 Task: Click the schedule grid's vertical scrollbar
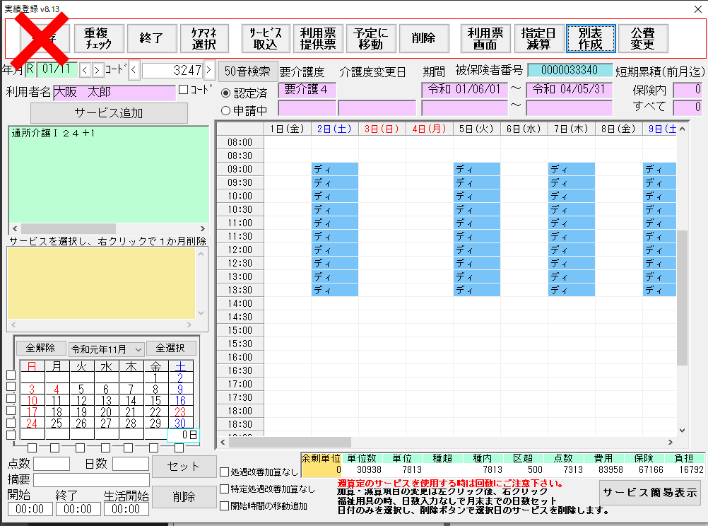pos(682,297)
